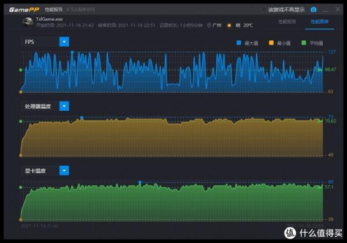Open the 显卡温度 metric dropdown

64,170
